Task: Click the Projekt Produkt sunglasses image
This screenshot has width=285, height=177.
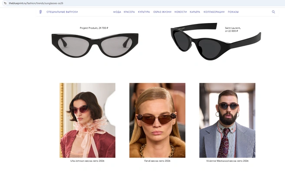Action: point(95,45)
